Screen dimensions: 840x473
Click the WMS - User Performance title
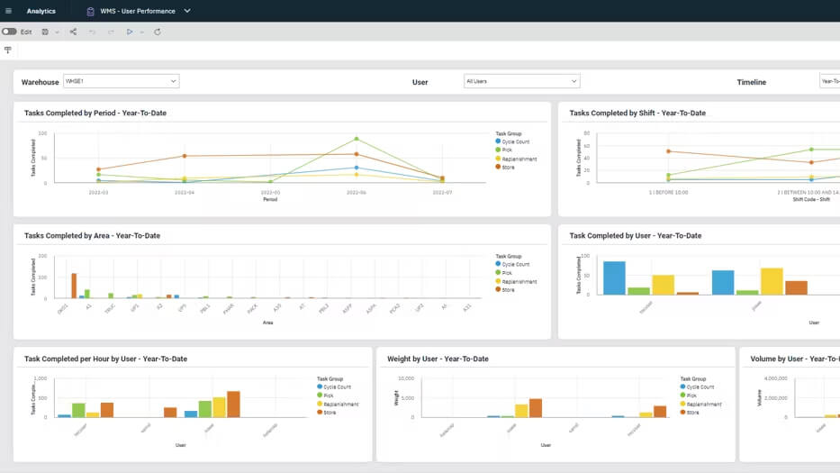point(139,11)
